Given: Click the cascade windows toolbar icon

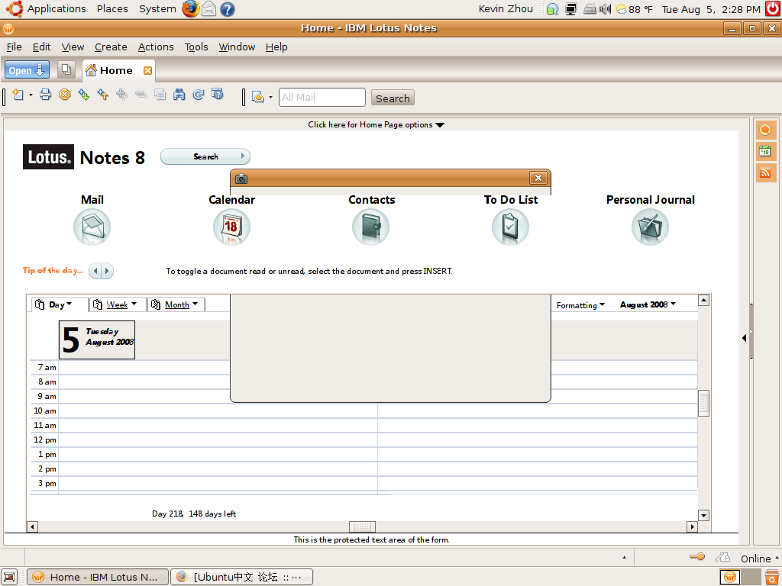Looking at the screenshot, I should click(x=160, y=94).
